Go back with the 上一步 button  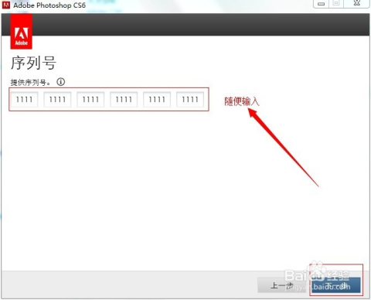[282, 285]
